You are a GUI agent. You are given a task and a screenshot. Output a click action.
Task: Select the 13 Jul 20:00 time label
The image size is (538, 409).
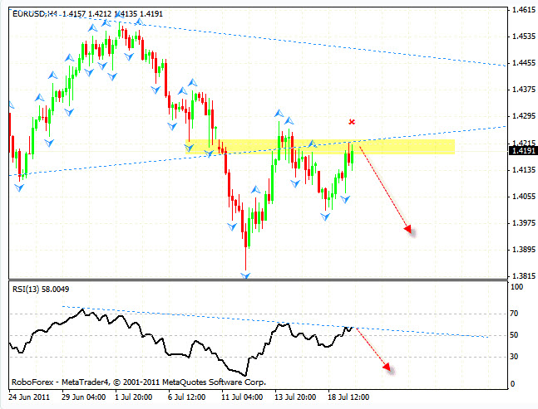295,397
